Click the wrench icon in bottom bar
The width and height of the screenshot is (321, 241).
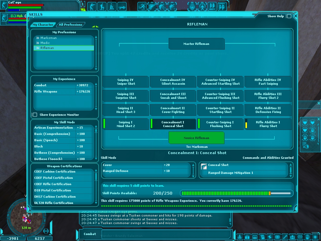click(284, 237)
